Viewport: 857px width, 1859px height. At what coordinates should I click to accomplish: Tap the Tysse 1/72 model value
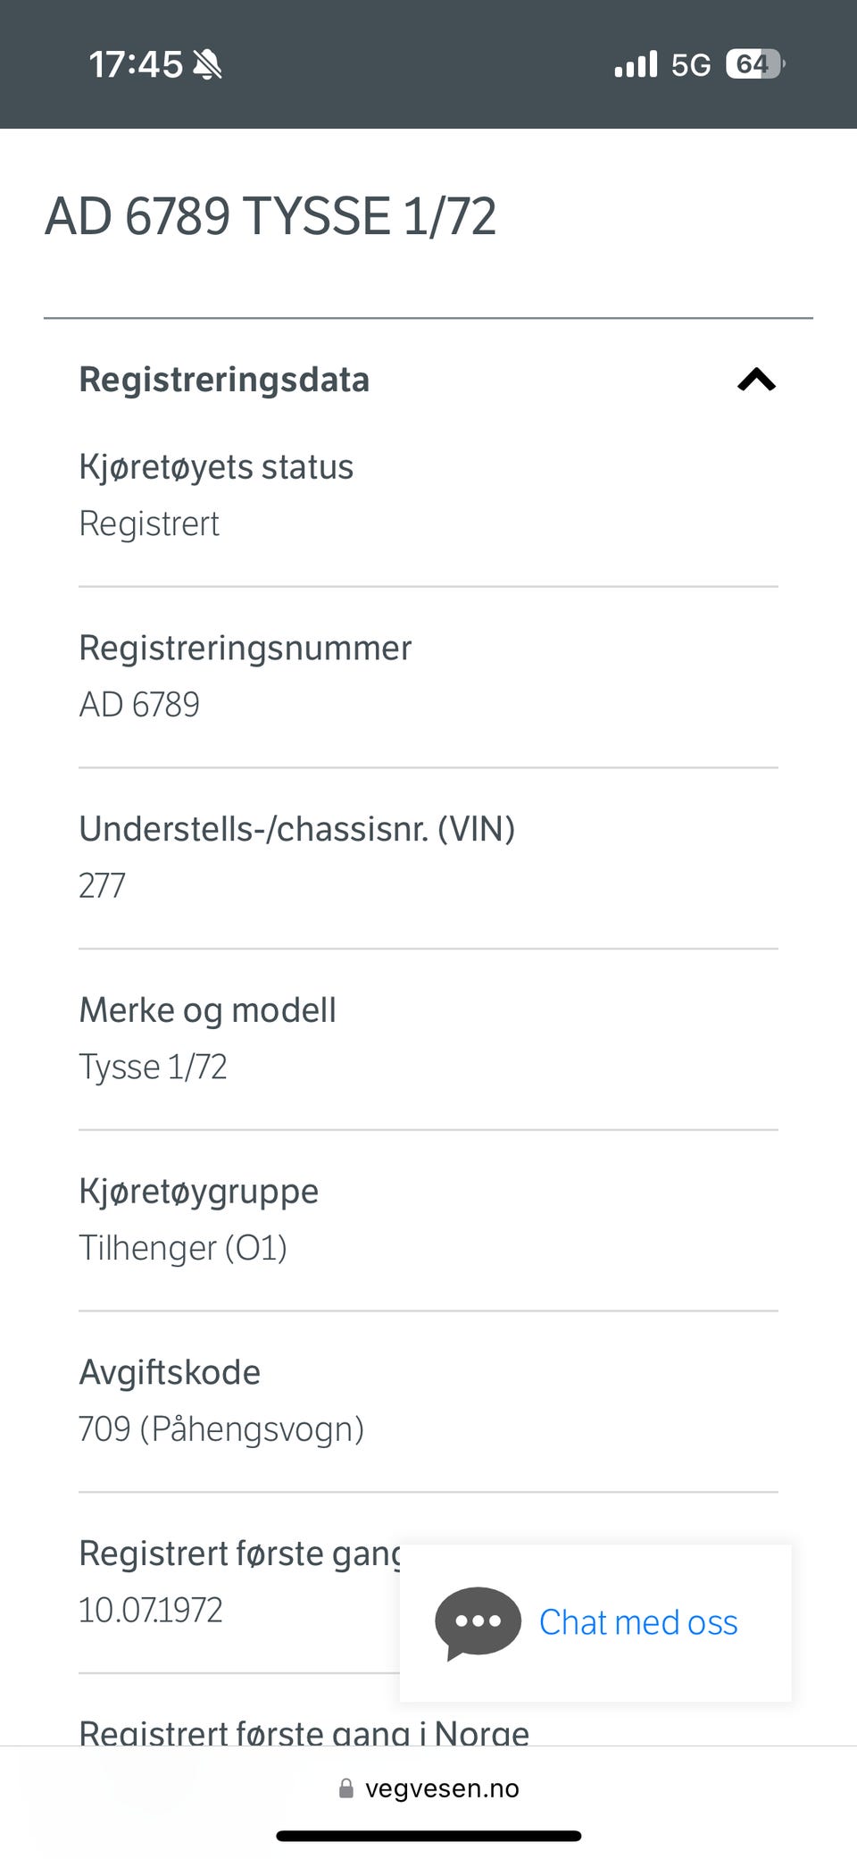point(153,1067)
